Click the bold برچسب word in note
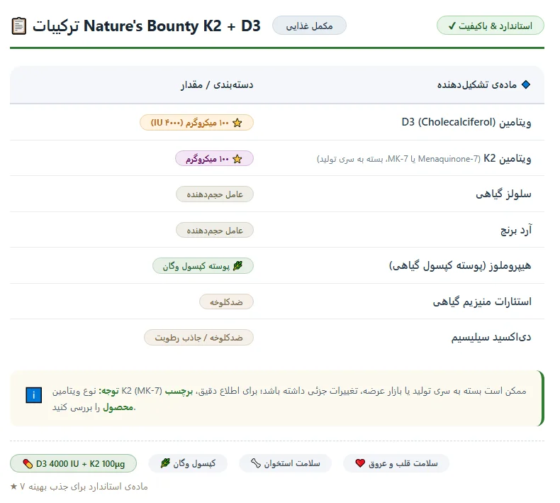 click(x=179, y=391)
